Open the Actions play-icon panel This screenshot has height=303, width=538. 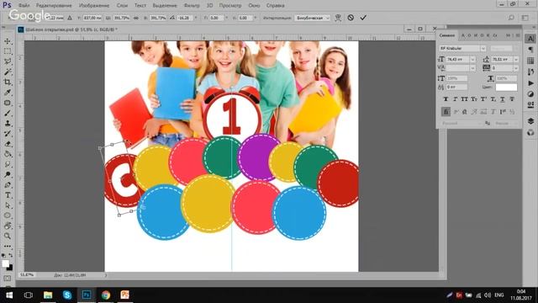click(x=530, y=83)
